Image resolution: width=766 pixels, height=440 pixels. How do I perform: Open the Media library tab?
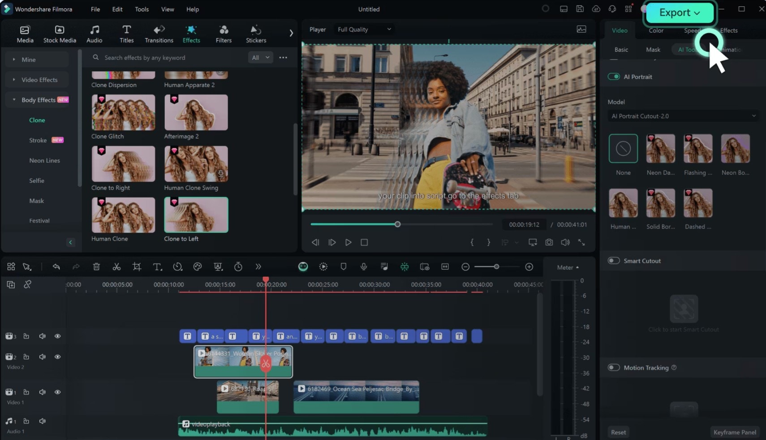click(25, 34)
